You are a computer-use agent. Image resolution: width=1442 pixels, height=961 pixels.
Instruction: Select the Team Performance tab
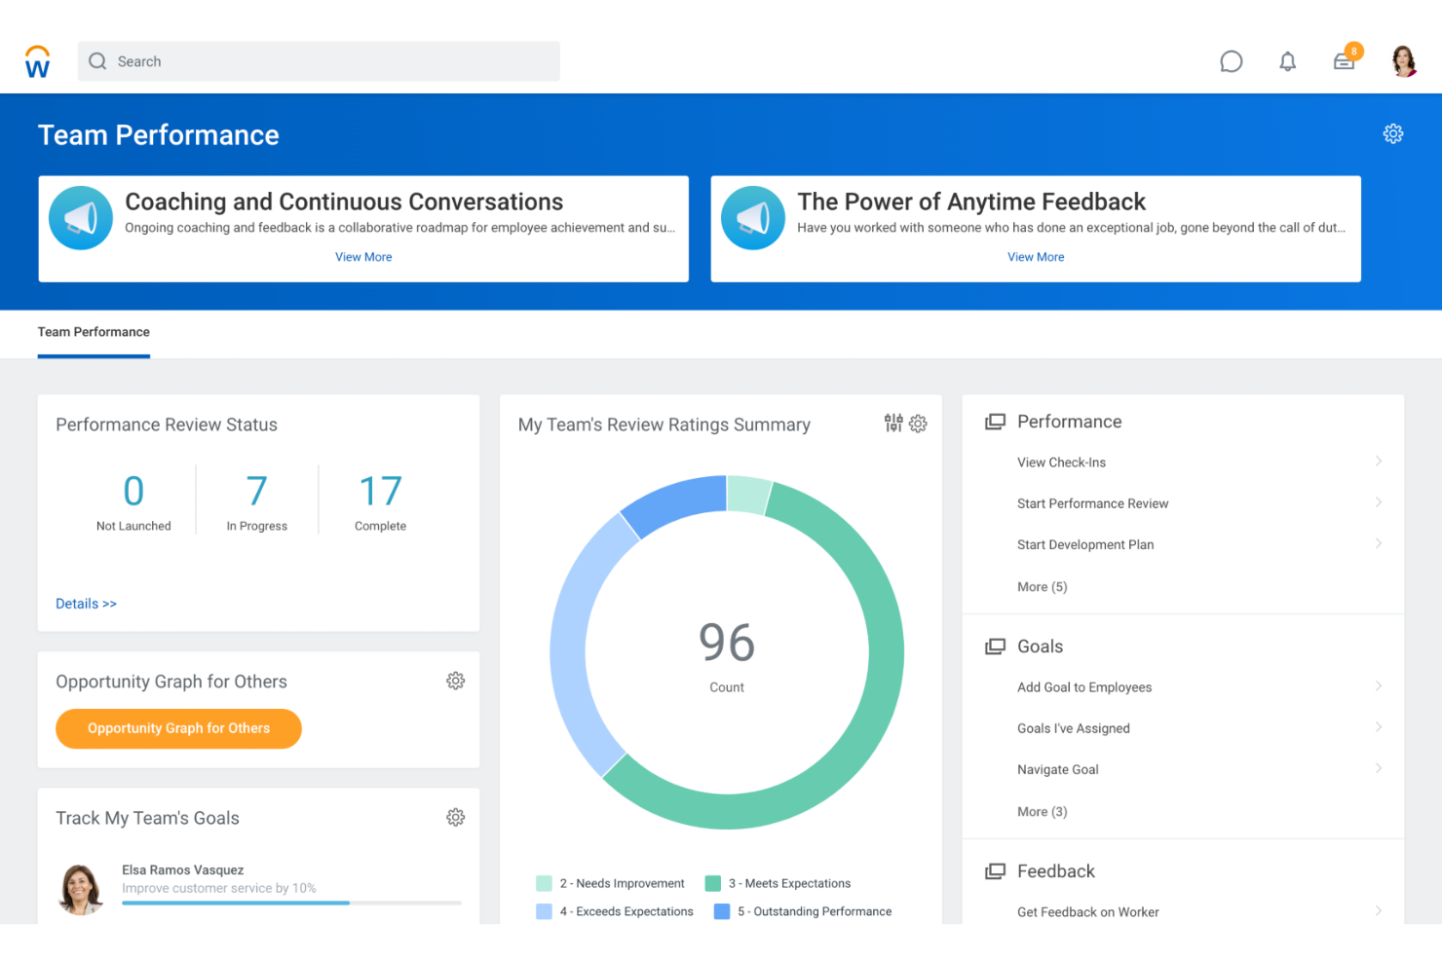click(94, 332)
